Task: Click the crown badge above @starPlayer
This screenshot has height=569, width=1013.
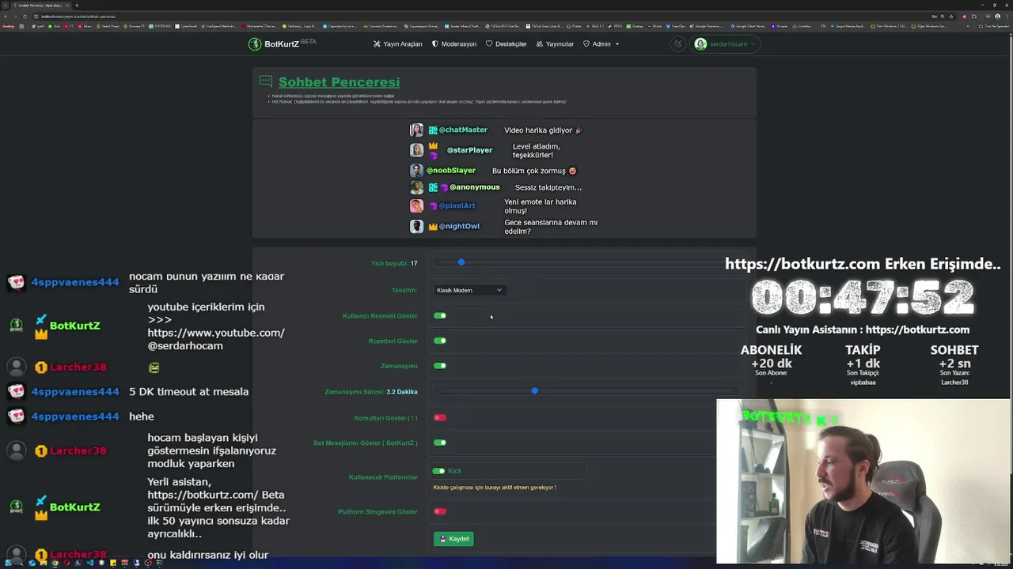Action: 433,145
